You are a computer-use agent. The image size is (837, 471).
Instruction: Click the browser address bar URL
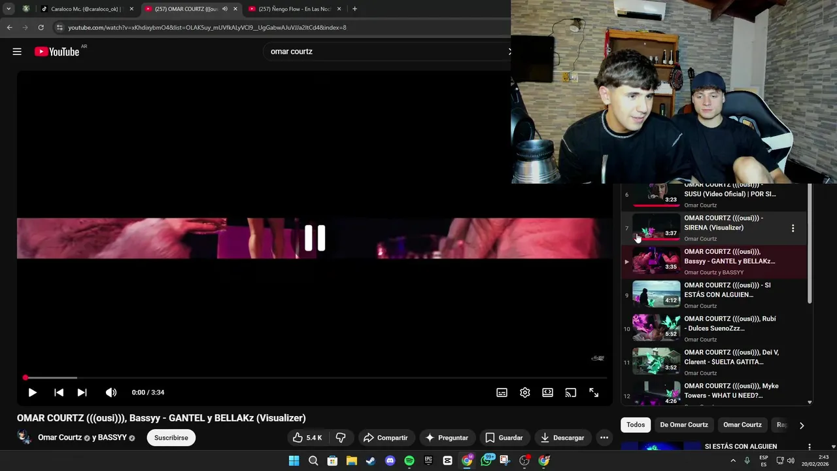tap(207, 27)
